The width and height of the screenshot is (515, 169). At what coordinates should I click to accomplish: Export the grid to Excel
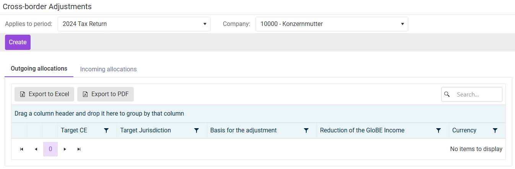click(44, 94)
